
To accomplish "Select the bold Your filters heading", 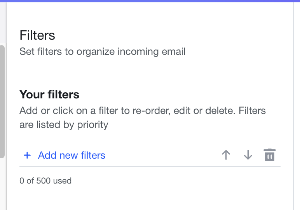I will [49, 94].
